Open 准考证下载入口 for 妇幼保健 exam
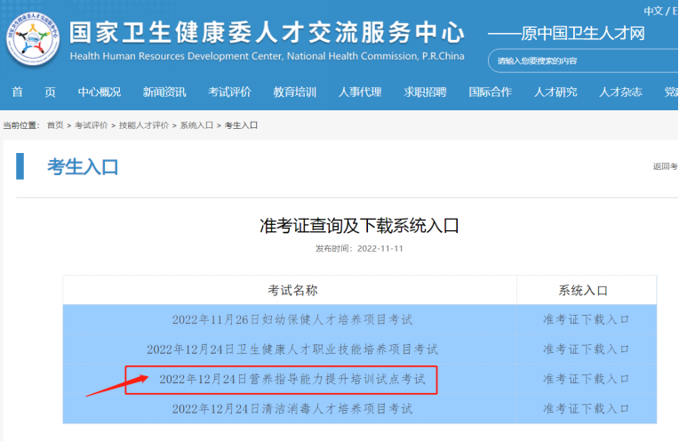 [586, 319]
